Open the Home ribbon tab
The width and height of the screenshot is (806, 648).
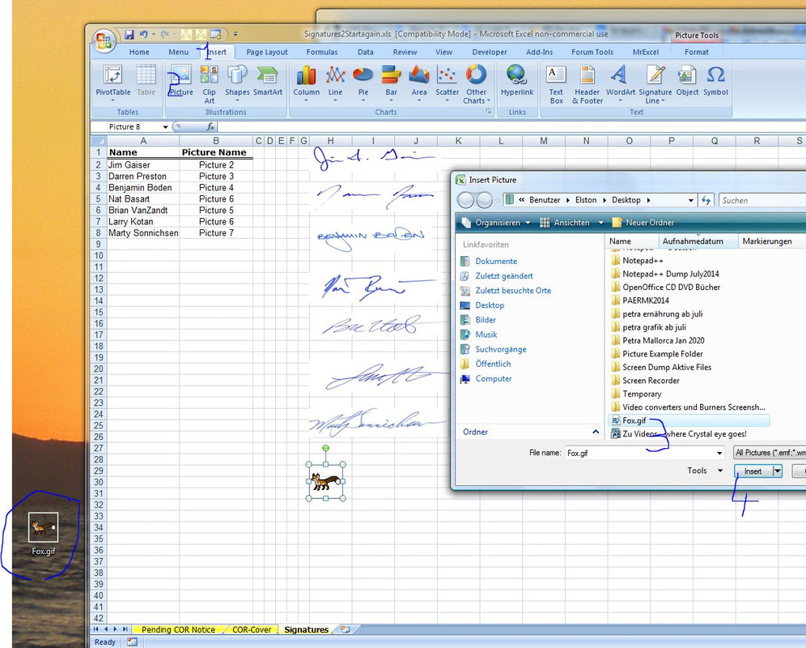(x=139, y=52)
